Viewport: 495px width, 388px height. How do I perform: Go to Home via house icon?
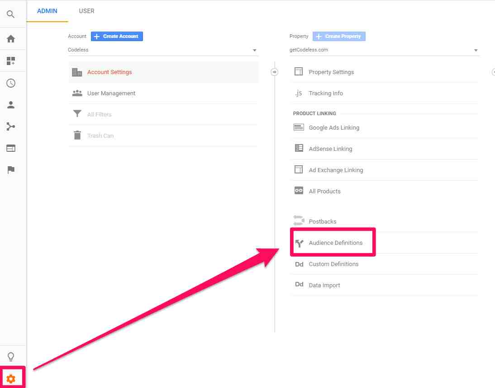[11, 39]
